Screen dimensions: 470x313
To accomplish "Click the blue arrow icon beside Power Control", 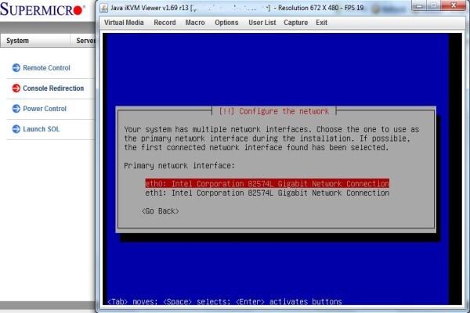I will pyautogui.click(x=16, y=109).
